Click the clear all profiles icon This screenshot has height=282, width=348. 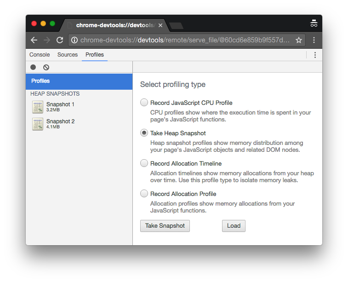(46, 67)
